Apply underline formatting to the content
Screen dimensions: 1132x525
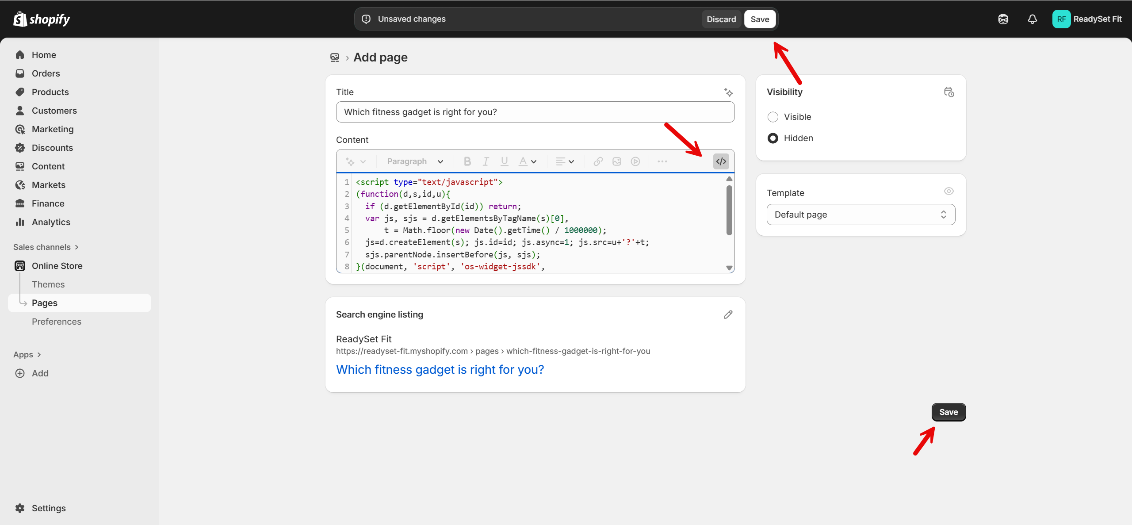[504, 161]
